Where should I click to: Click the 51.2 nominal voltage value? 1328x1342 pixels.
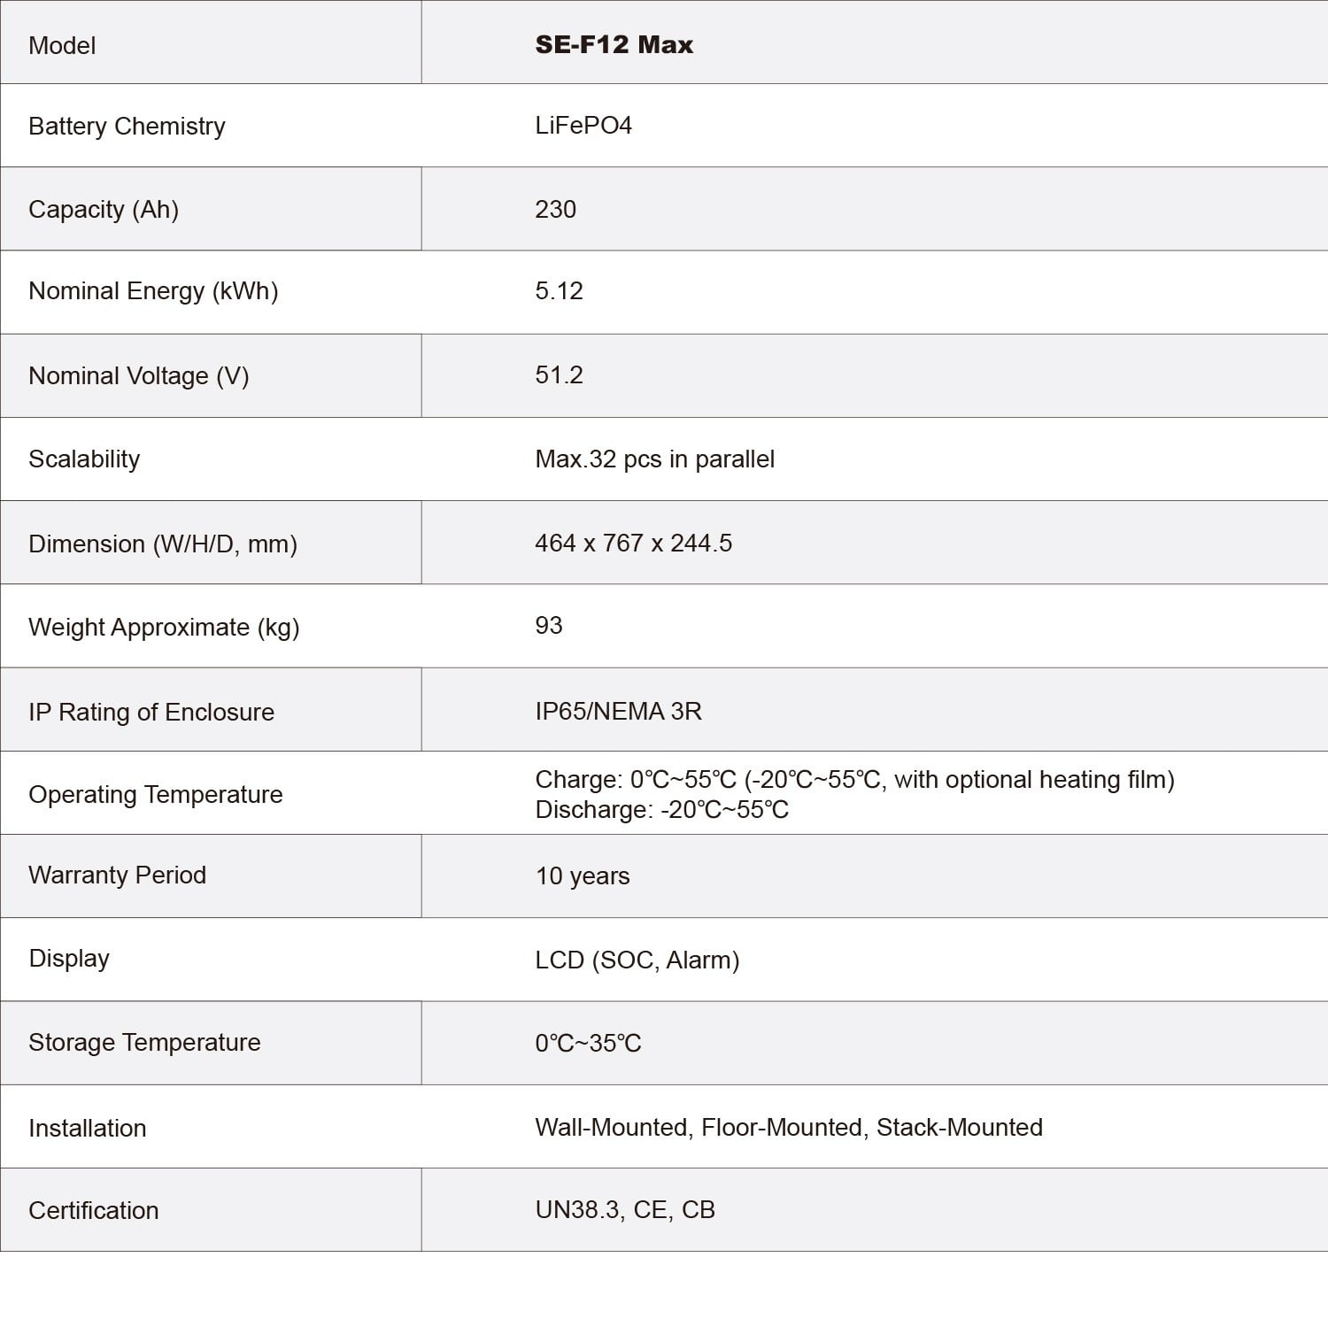[559, 375]
